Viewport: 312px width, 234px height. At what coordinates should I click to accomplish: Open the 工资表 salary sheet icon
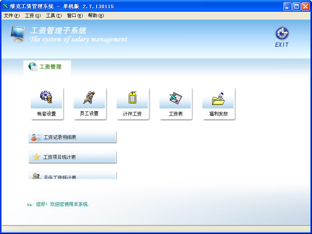tap(175, 98)
